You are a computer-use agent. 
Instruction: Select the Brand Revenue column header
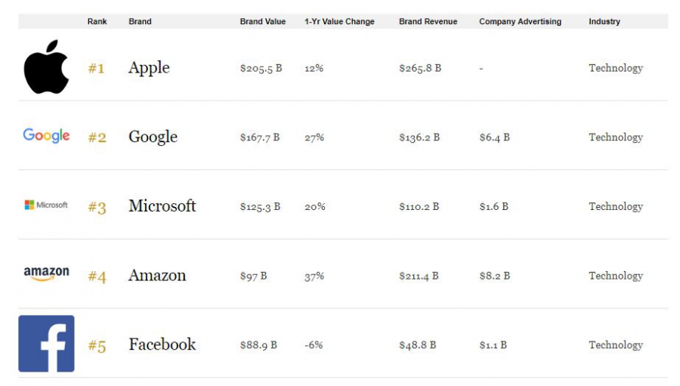[x=428, y=21]
